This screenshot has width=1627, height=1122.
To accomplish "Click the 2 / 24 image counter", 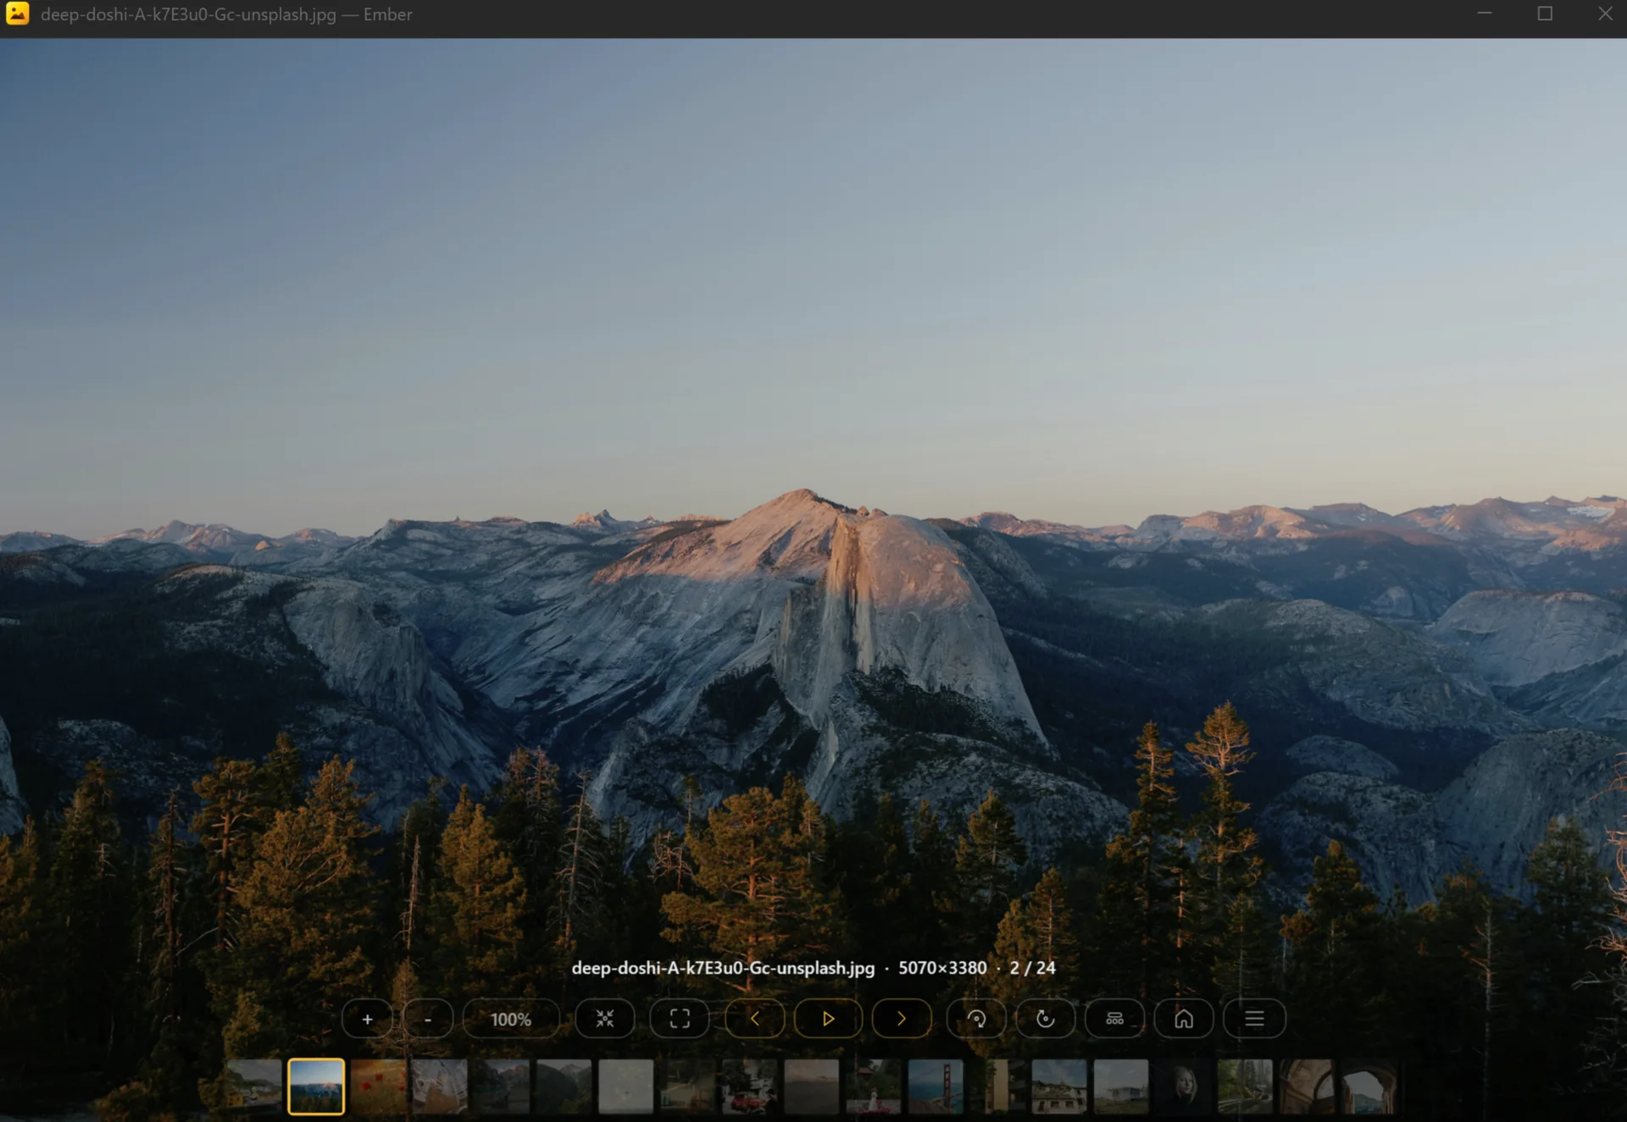I will [1032, 968].
